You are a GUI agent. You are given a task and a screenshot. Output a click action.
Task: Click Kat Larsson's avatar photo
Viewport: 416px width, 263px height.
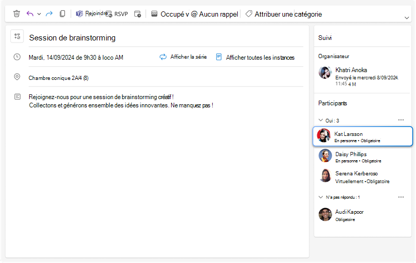323,135
